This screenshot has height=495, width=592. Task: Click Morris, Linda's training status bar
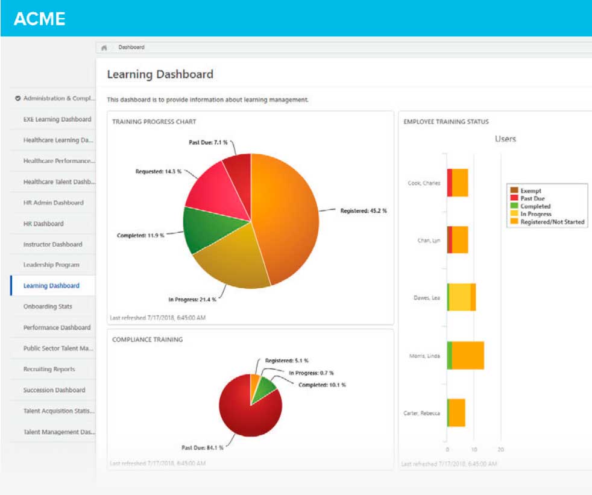point(468,356)
